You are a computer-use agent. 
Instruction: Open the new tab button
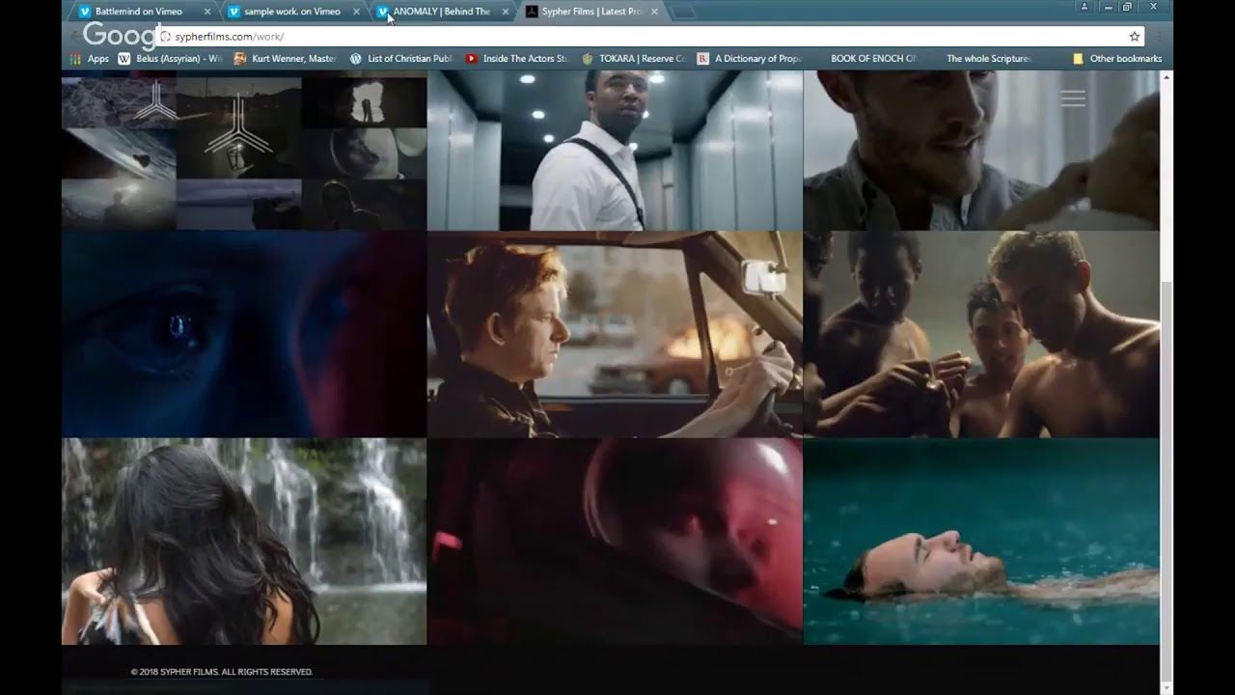click(682, 12)
